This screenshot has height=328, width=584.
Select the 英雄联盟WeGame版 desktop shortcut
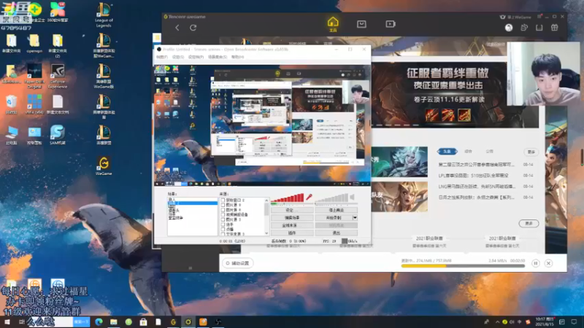[x=104, y=77]
